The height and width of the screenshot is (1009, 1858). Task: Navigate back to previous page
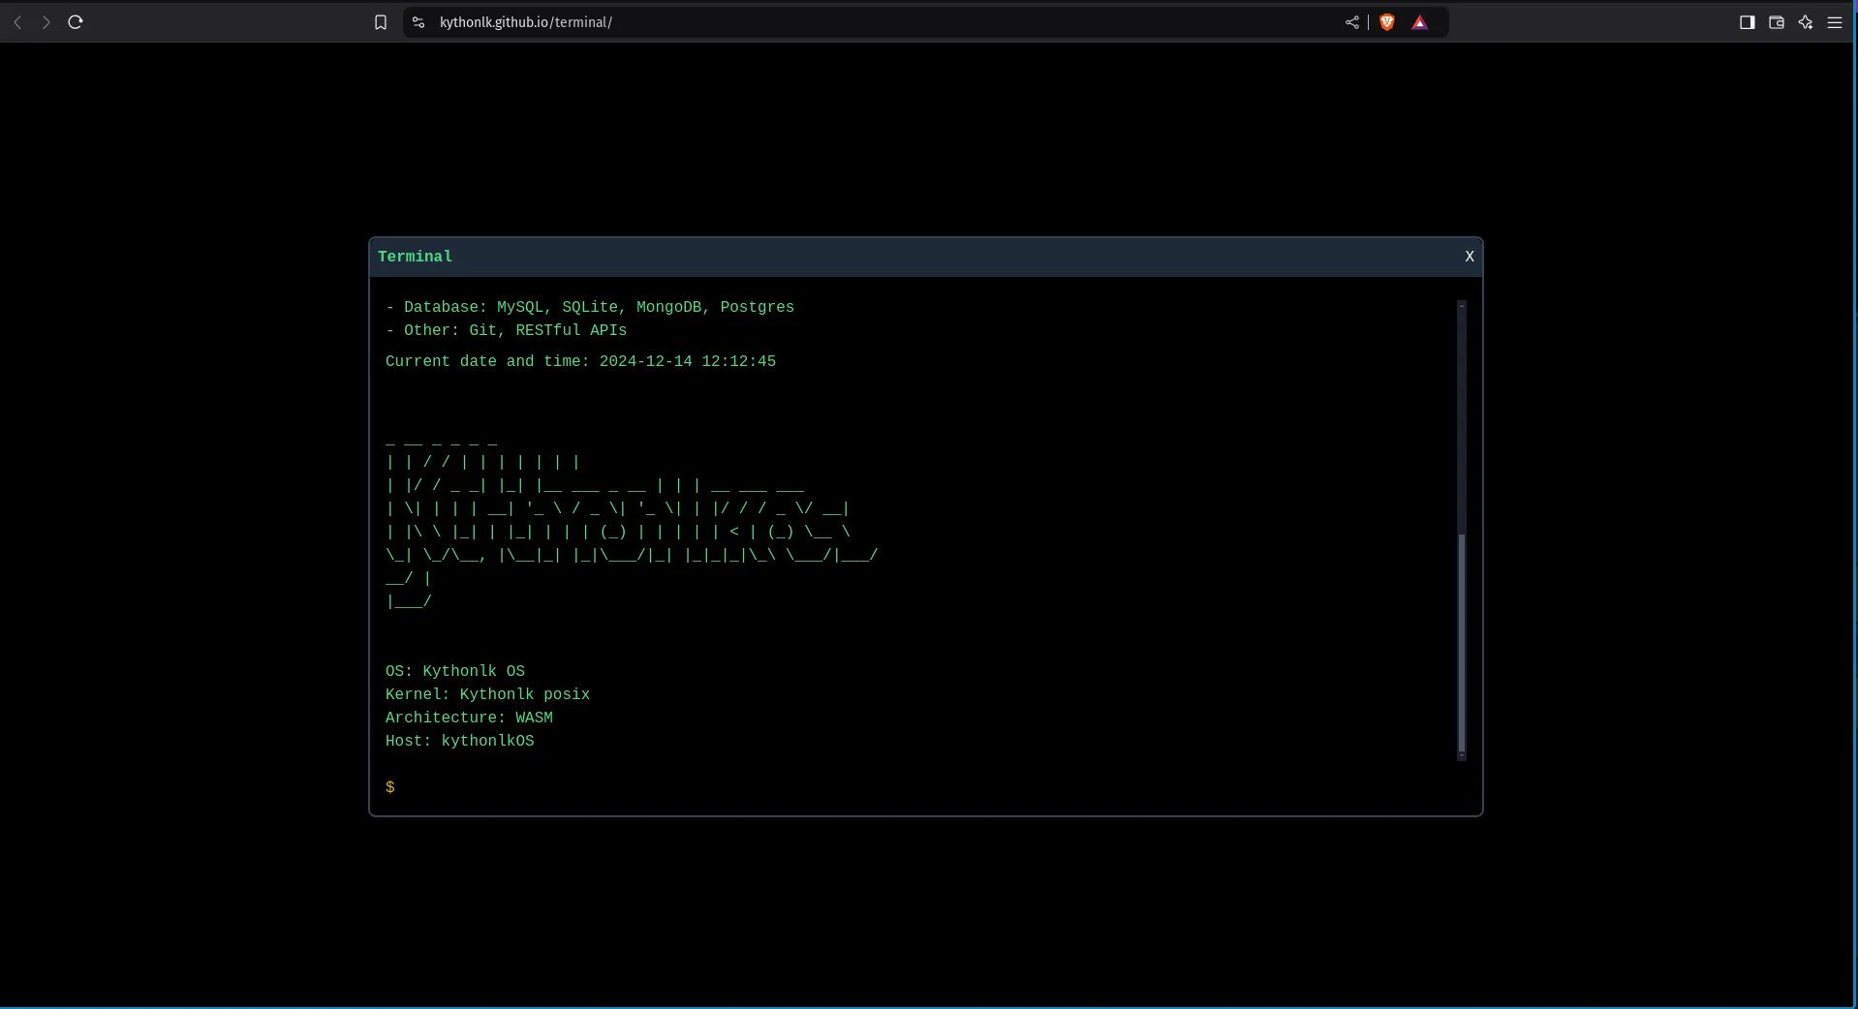[x=17, y=22]
